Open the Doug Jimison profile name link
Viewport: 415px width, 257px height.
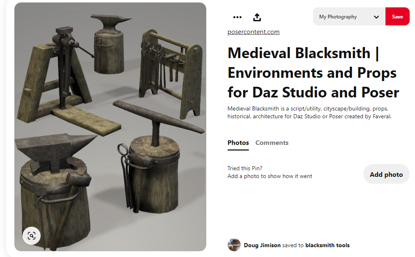point(262,246)
